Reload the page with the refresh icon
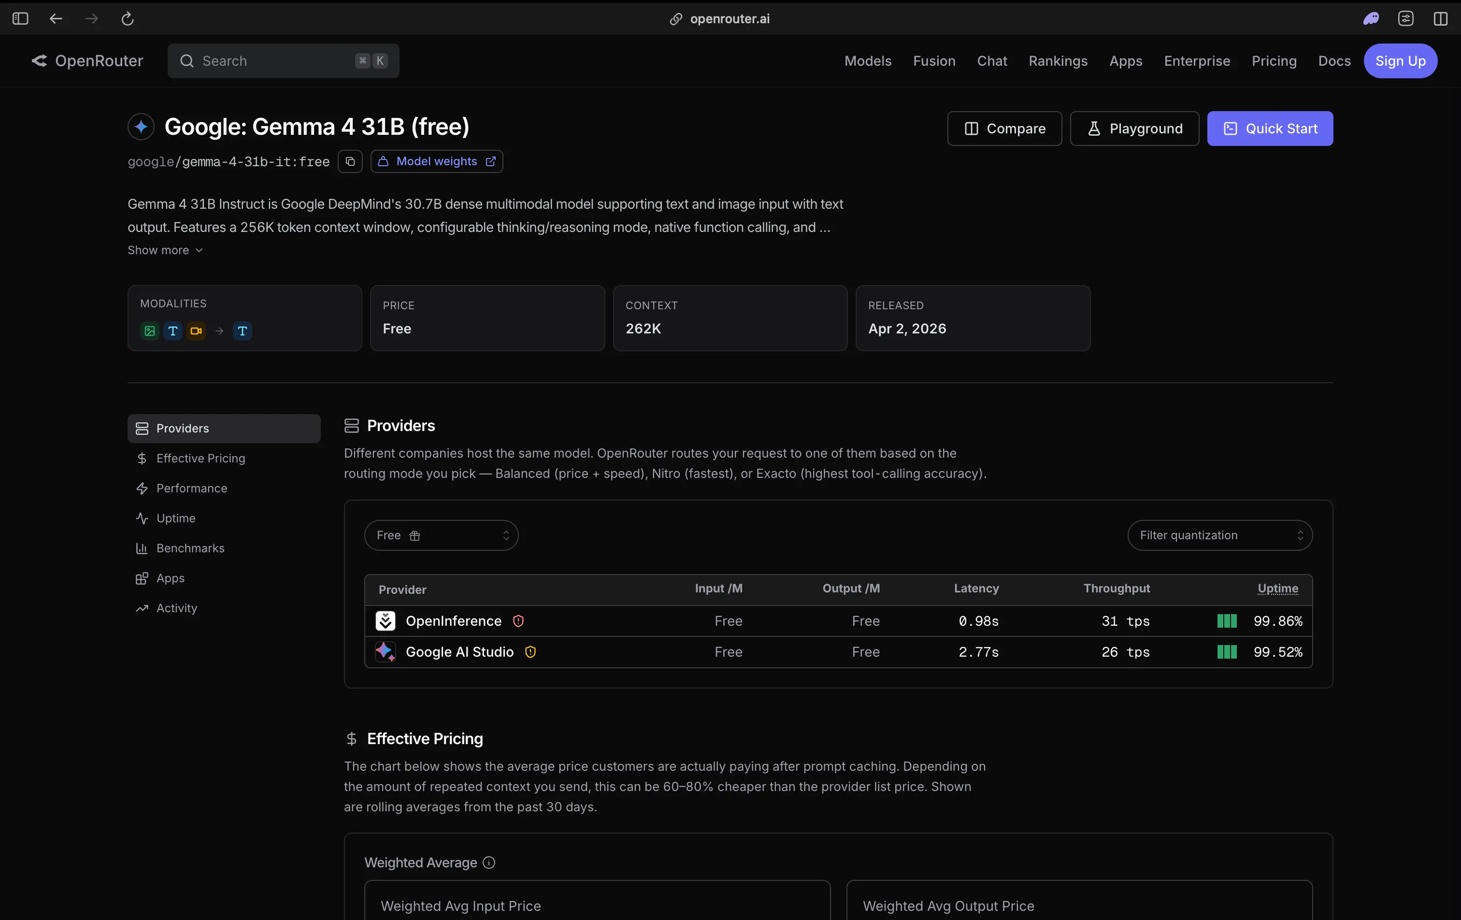This screenshot has height=920, width=1461. (128, 19)
